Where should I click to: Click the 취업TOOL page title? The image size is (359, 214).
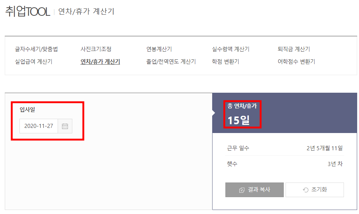point(26,11)
